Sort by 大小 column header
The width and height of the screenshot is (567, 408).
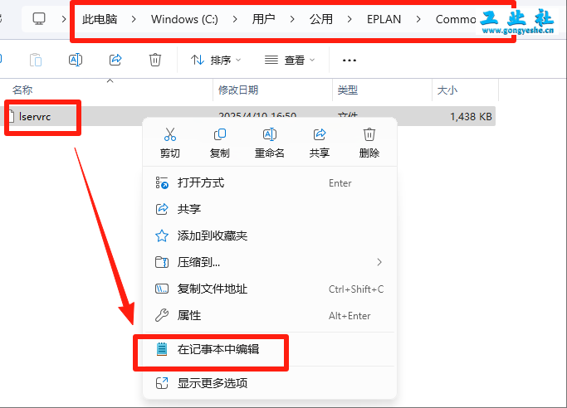466,90
